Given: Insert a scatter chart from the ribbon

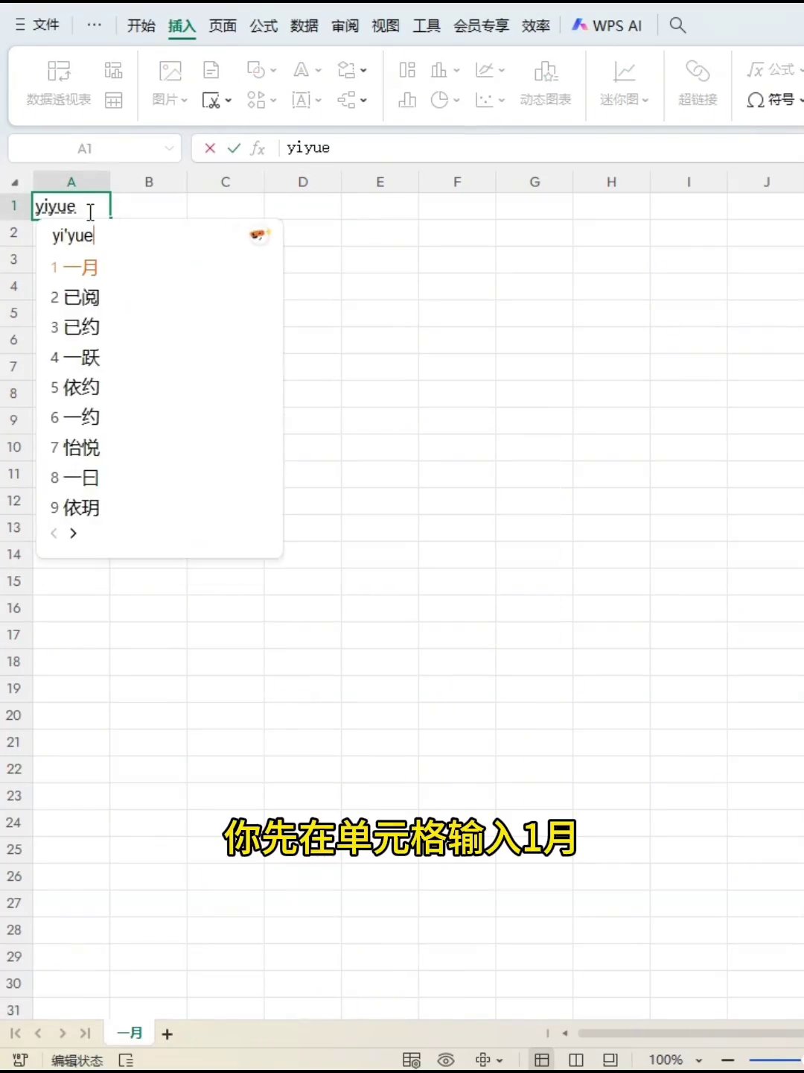Looking at the screenshot, I should click(x=485, y=100).
